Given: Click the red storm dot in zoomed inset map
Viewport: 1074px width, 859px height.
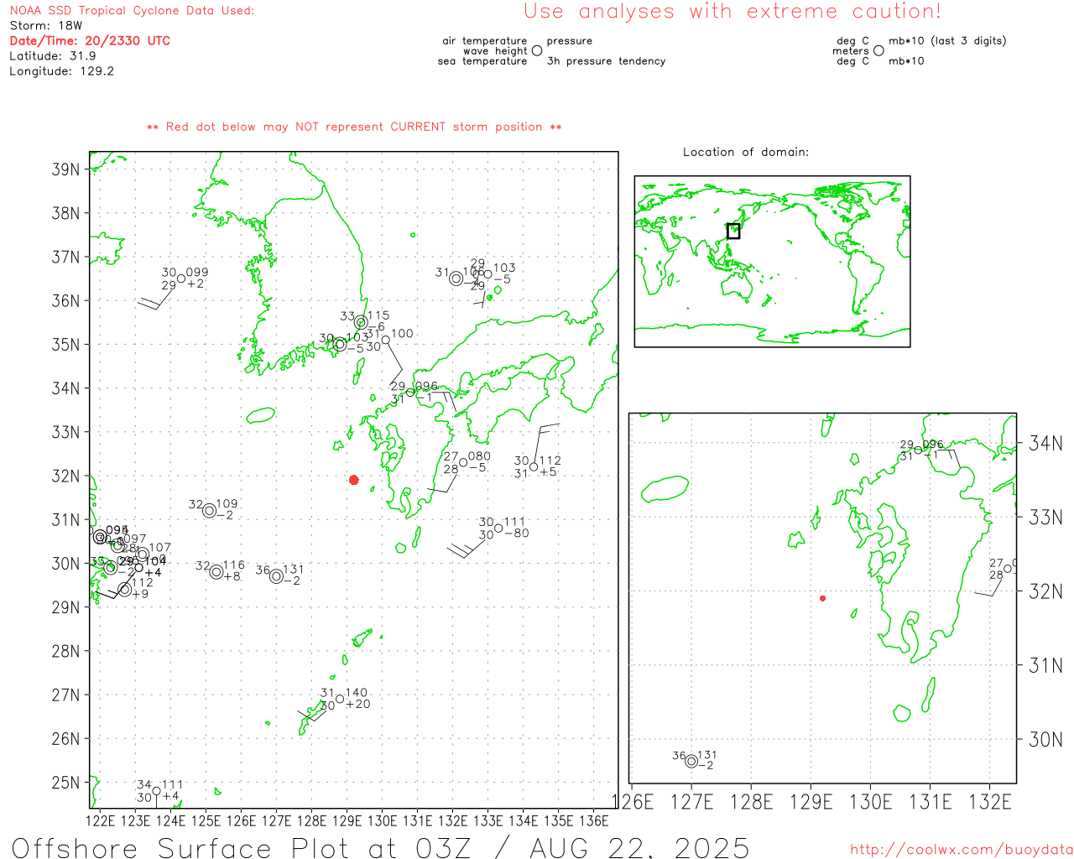Looking at the screenshot, I should [x=822, y=598].
